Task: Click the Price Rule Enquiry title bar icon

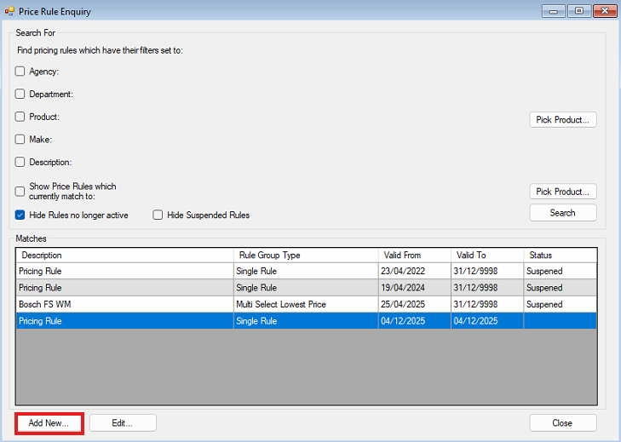Action: coord(9,11)
